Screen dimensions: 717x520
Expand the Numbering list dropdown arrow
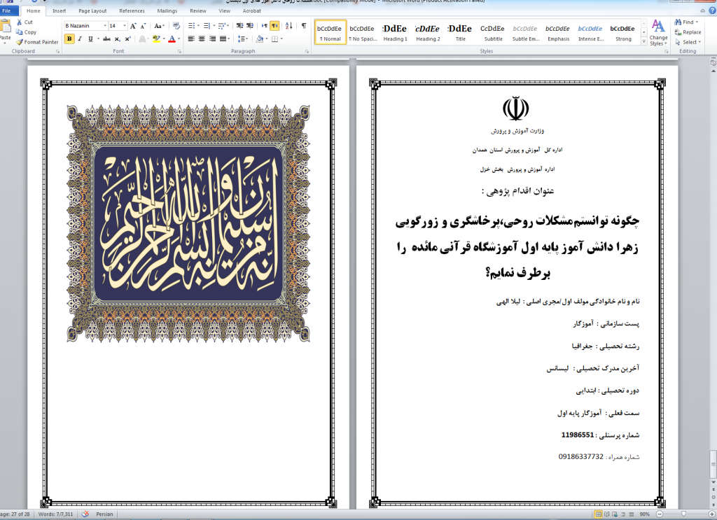(214, 26)
